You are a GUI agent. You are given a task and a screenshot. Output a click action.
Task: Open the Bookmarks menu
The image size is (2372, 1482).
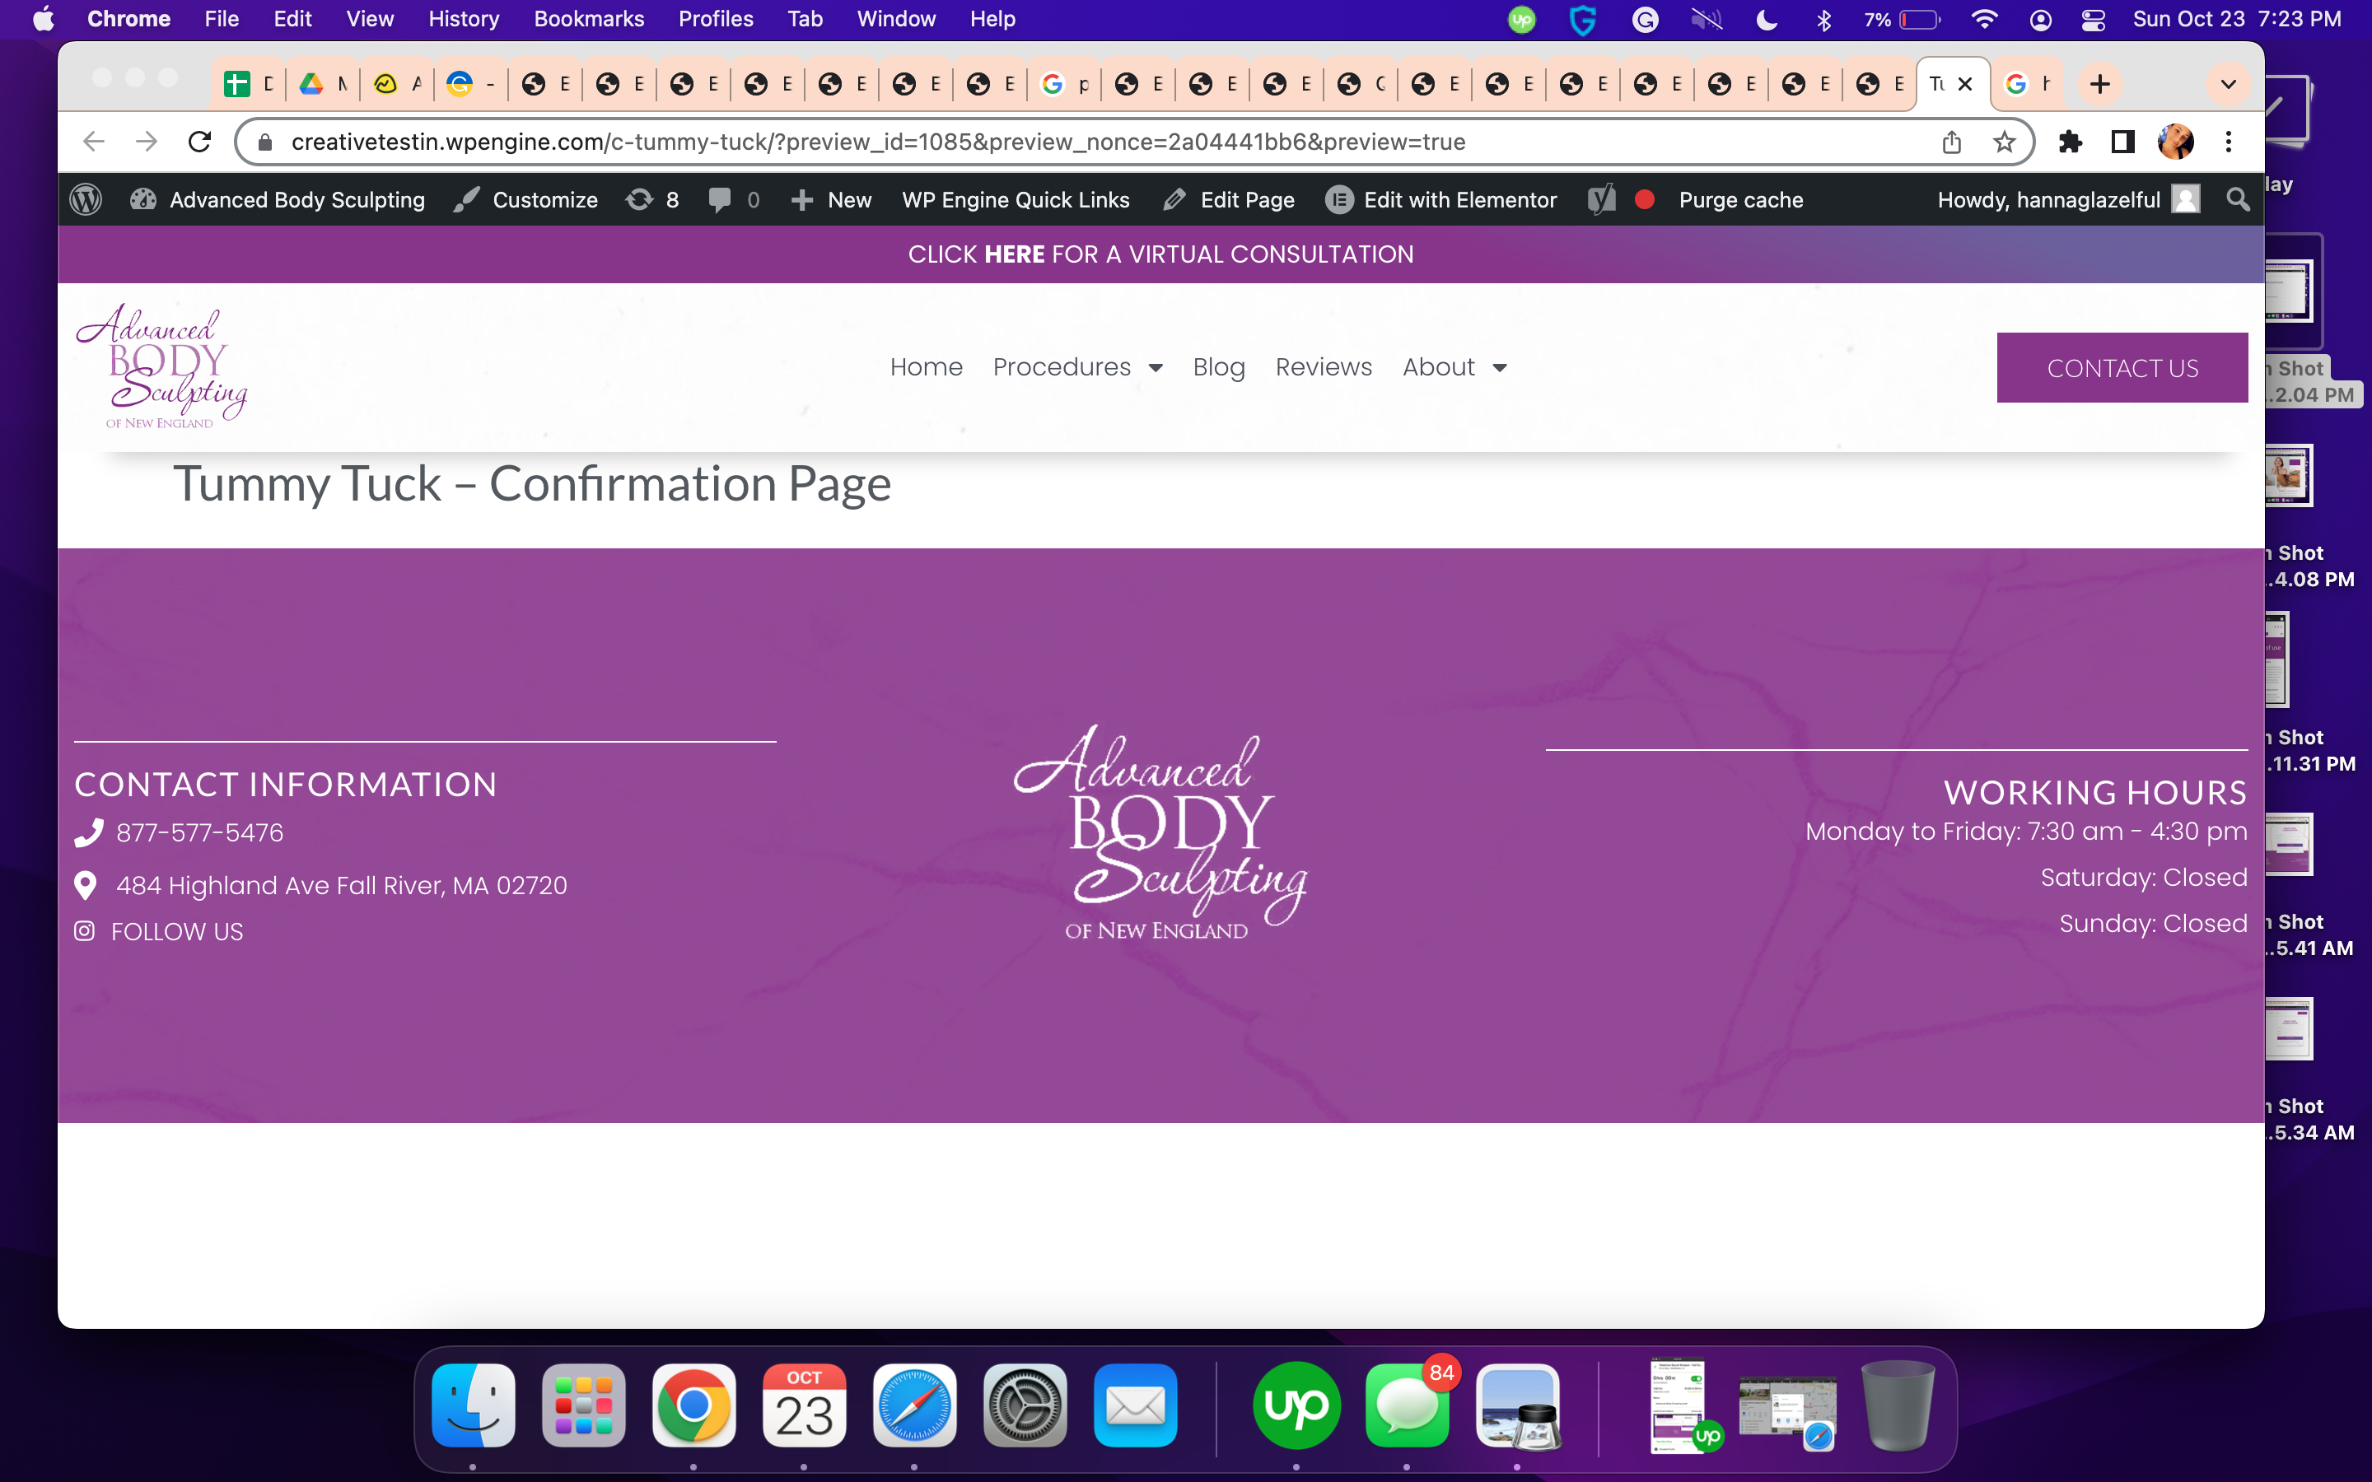click(588, 20)
